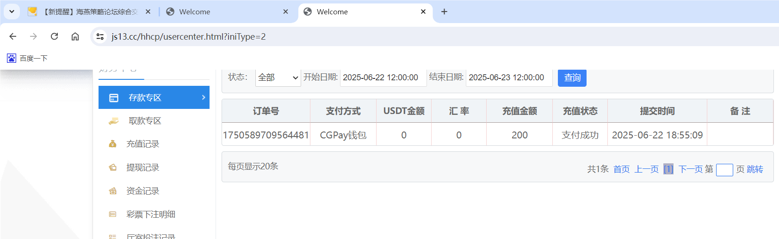Open the 存款专区 sidebar section
779x239 pixels.
154,97
